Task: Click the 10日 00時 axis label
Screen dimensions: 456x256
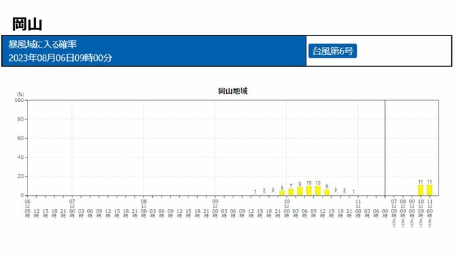Action: (x=287, y=208)
